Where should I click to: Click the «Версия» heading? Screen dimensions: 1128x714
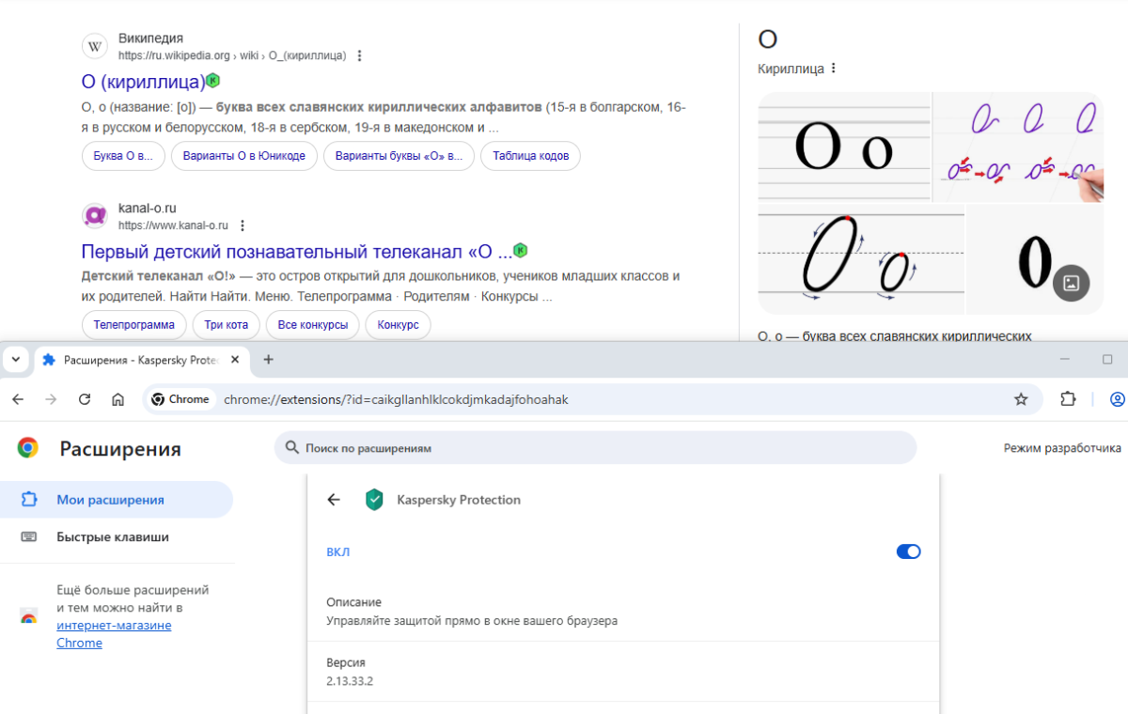[x=346, y=662]
